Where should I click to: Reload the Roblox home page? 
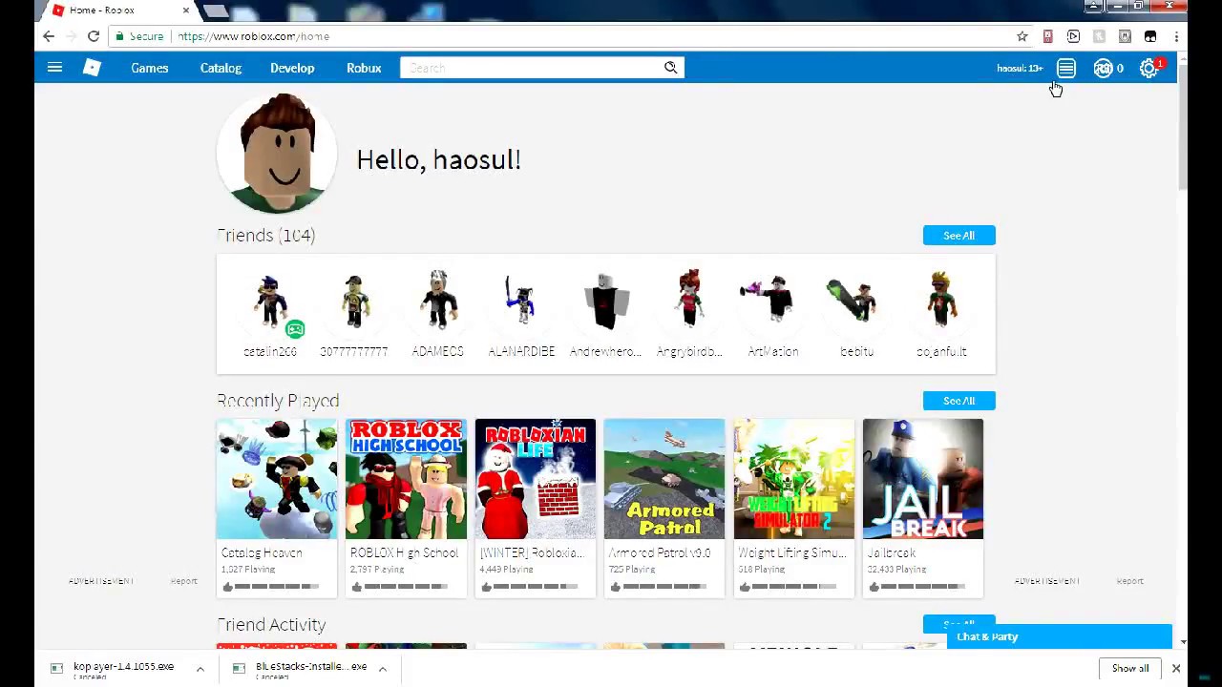pyautogui.click(x=94, y=36)
